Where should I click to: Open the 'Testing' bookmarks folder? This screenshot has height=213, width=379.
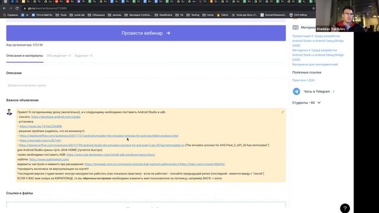(193, 15)
